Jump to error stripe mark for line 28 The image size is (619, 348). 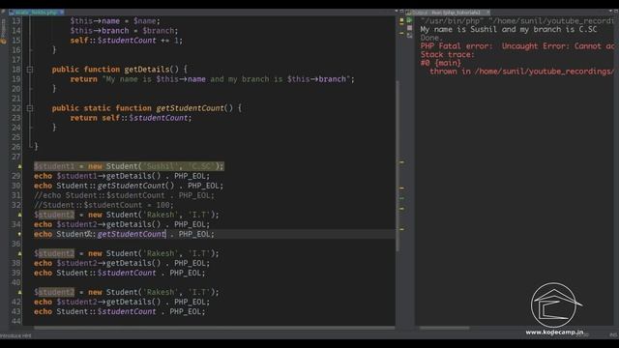click(402, 161)
